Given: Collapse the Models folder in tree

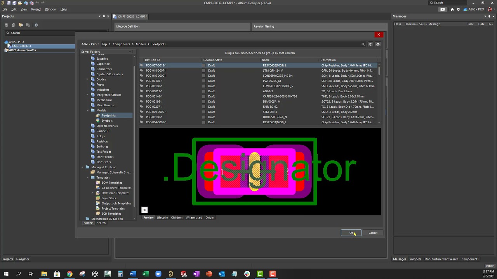Looking at the screenshot, I should [88, 110].
